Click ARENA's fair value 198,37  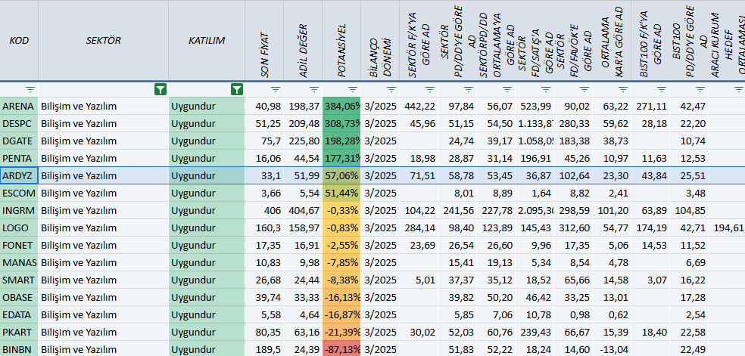click(303, 106)
